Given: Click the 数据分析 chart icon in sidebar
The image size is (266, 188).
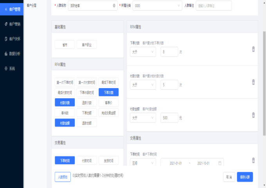Looking at the screenshot, I should pyautogui.click(x=5, y=53).
